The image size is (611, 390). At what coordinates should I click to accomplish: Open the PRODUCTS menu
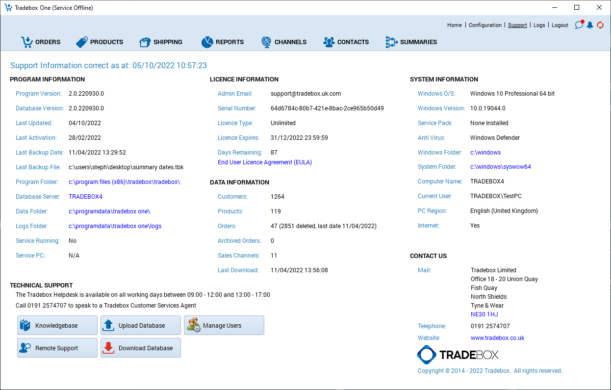tap(106, 42)
